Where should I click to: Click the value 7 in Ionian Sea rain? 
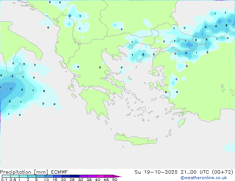(11, 89)
